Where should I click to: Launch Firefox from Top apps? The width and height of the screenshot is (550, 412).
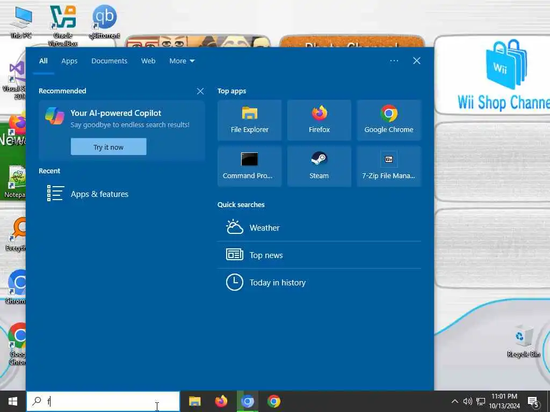click(x=319, y=120)
